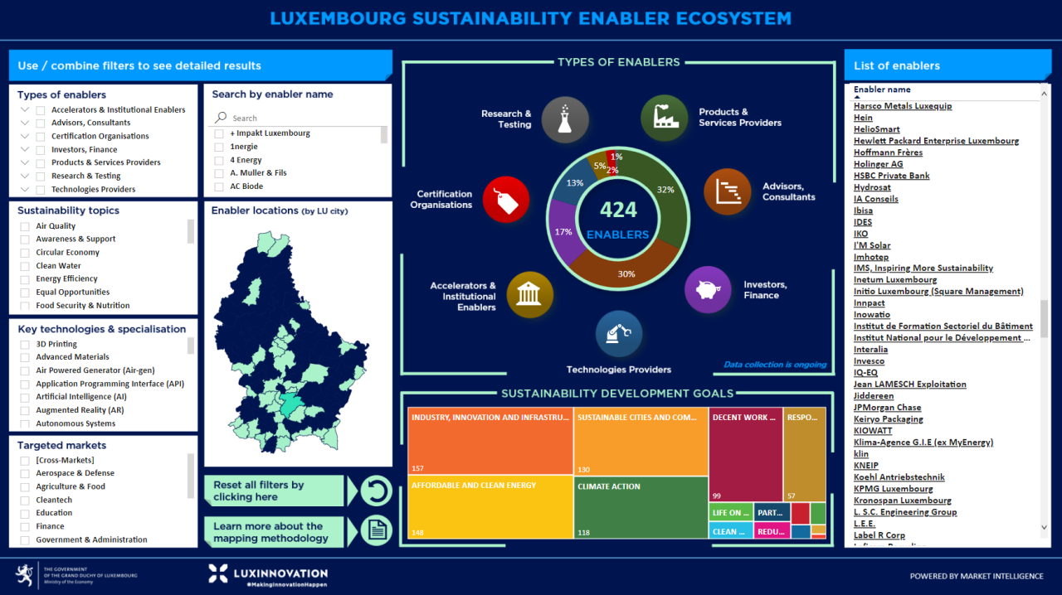Enable the Air Quality topic checkbox
1062x595 pixels.
point(25,225)
